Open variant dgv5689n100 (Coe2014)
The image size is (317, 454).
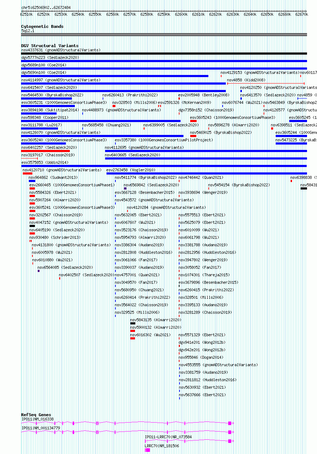[44, 65]
